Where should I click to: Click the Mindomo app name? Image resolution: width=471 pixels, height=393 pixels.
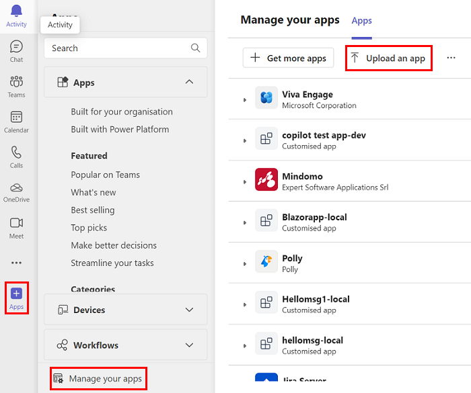point(302,177)
